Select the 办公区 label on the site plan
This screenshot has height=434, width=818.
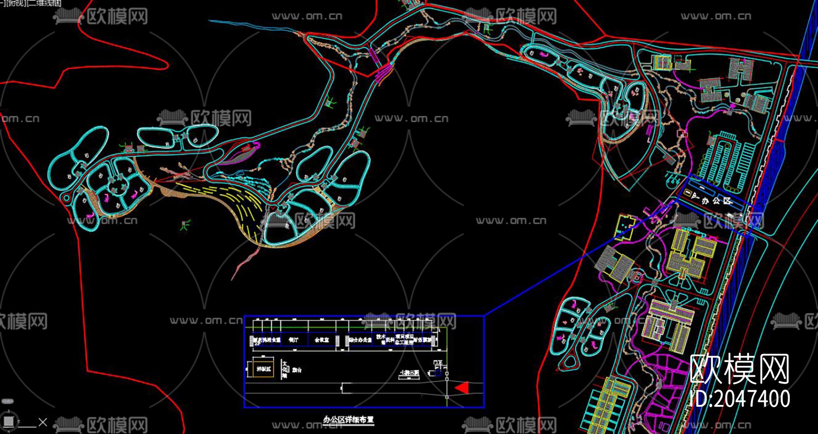717,200
